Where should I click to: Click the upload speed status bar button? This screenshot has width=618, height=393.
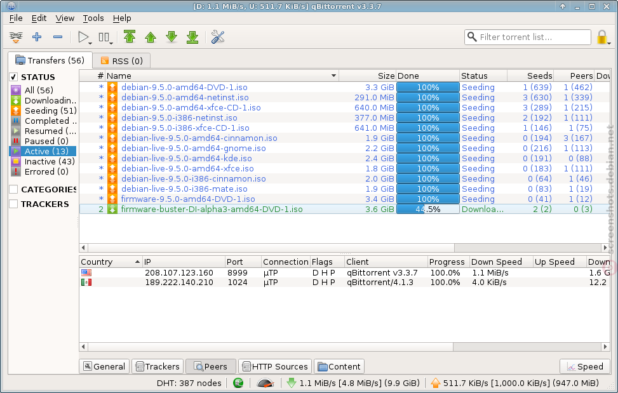point(514,383)
